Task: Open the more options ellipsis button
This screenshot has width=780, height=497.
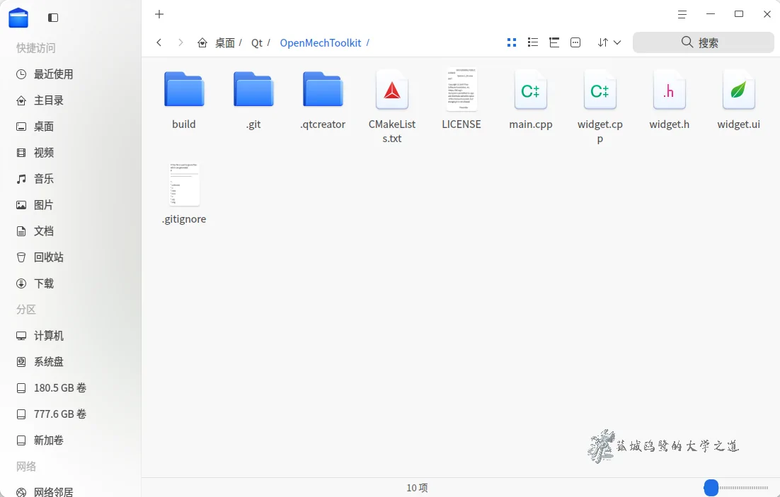Action: (575, 42)
